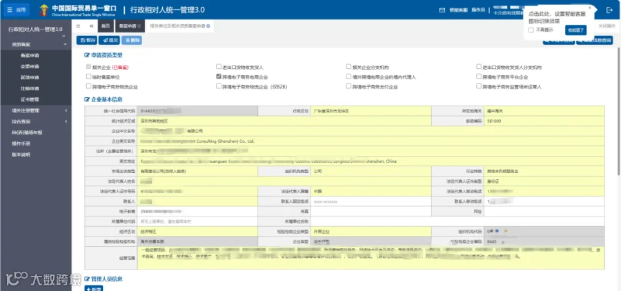Open 备案申请 in the sidebar
Screen dimensions: 621x291
30,56
